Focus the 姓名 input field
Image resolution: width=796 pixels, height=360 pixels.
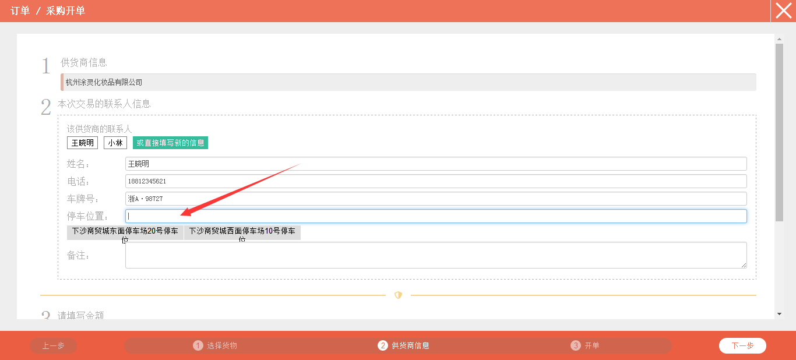pyautogui.click(x=435, y=164)
